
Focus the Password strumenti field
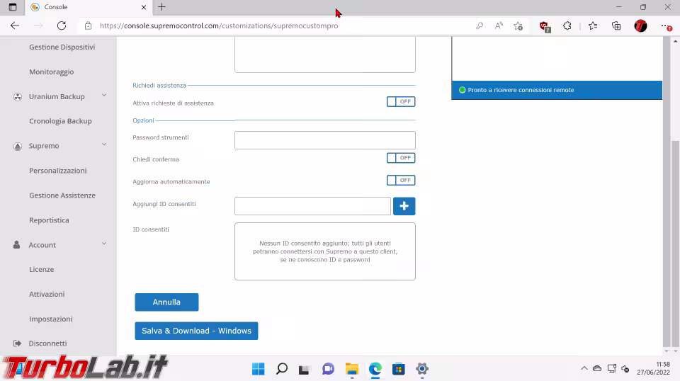(x=325, y=140)
